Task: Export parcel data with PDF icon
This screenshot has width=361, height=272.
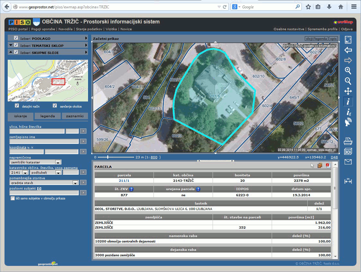Action: pyautogui.click(x=328, y=166)
